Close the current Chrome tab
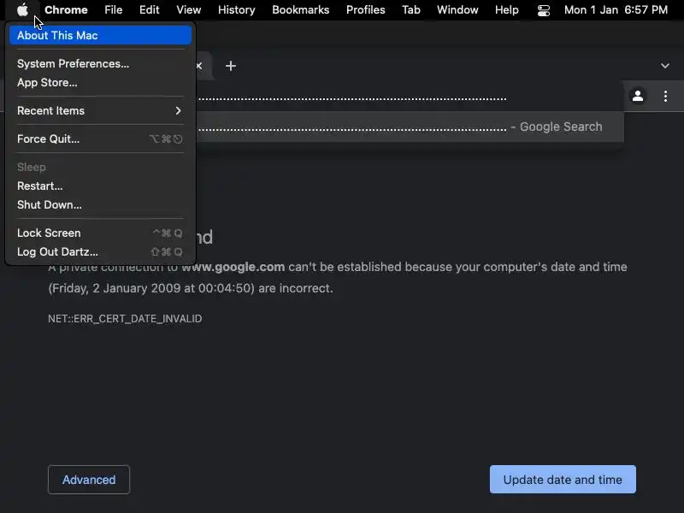Screen dimensions: 684x513 pos(199,66)
